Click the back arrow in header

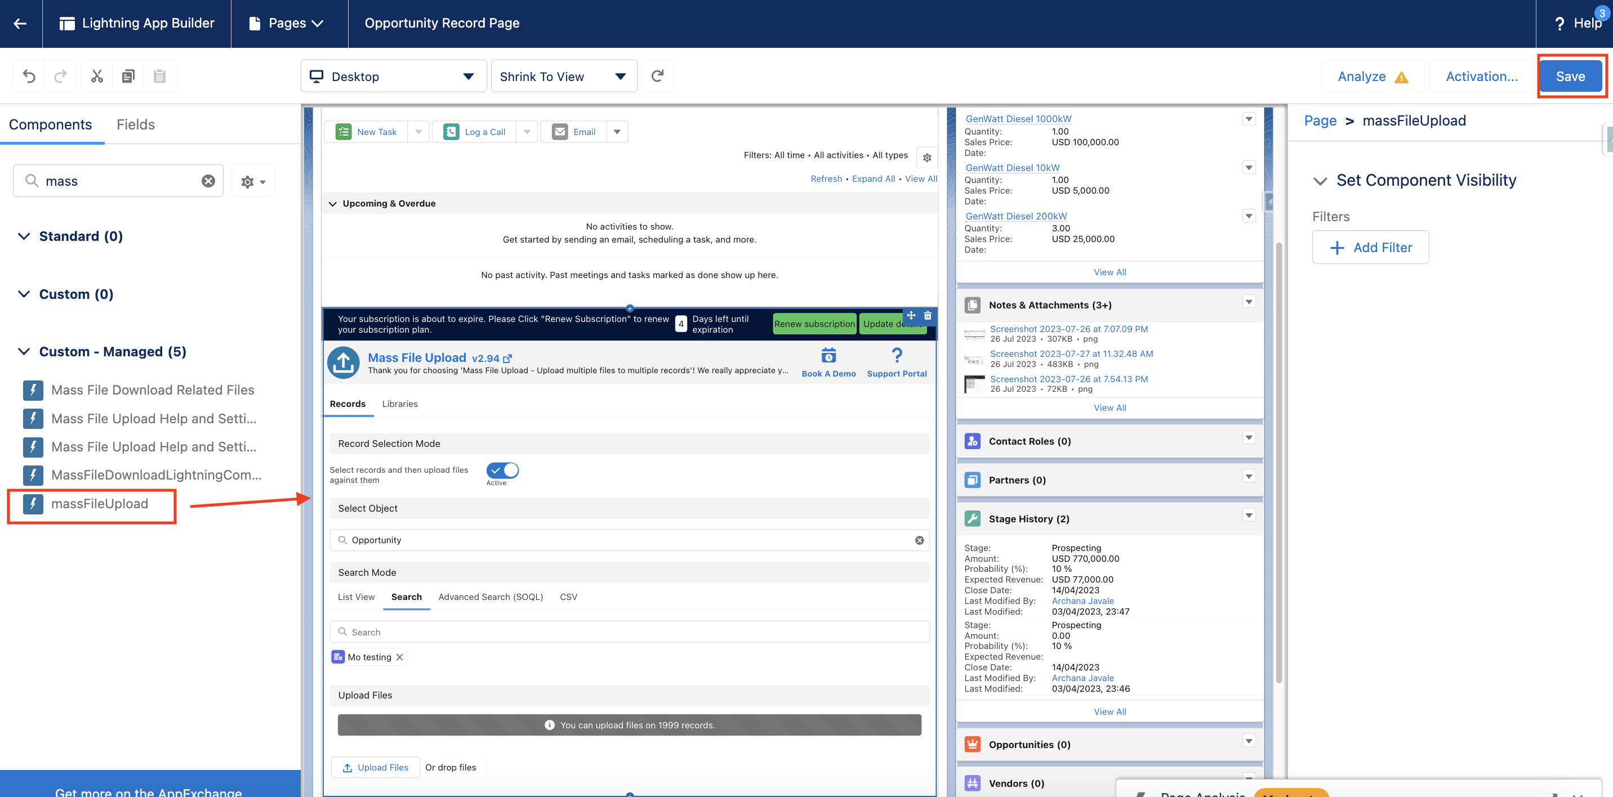20,23
